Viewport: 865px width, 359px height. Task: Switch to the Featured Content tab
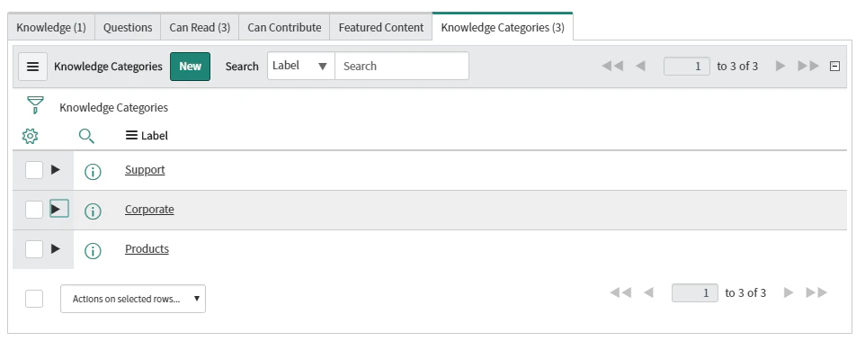click(x=381, y=28)
